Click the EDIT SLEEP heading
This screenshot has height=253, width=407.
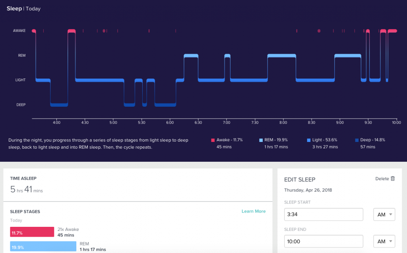coord(300,180)
